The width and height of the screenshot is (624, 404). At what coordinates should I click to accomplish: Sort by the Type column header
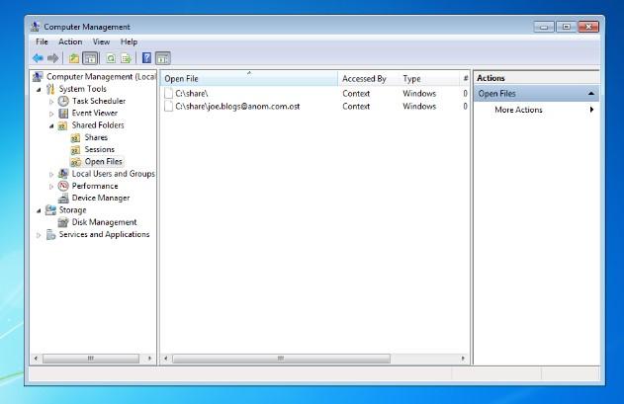tap(428, 79)
